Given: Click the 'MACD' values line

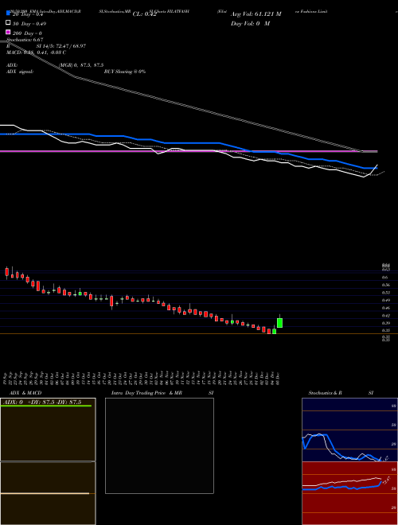Looking at the screenshot, I should click(36, 52).
